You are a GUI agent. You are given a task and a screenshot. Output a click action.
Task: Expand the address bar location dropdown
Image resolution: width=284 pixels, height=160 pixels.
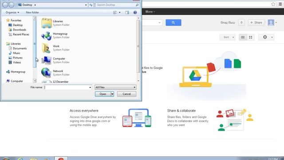[x=86, y=5]
